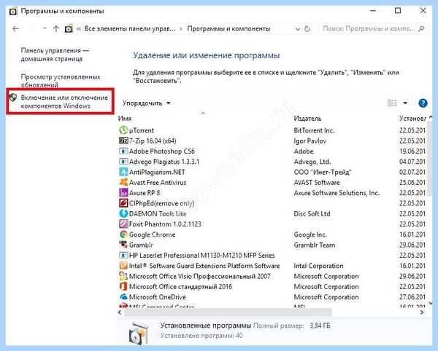Select publisher BitTorrent Inc.
Viewport: 438px width, 351px height.
tap(314, 130)
